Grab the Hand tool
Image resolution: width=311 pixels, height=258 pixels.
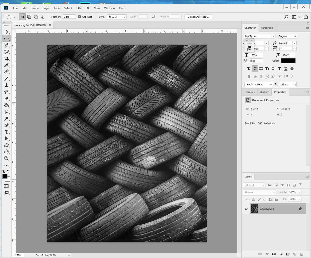(x=6, y=152)
